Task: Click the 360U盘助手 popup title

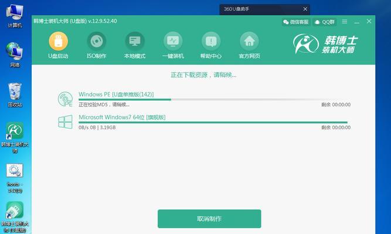Action: [236, 9]
